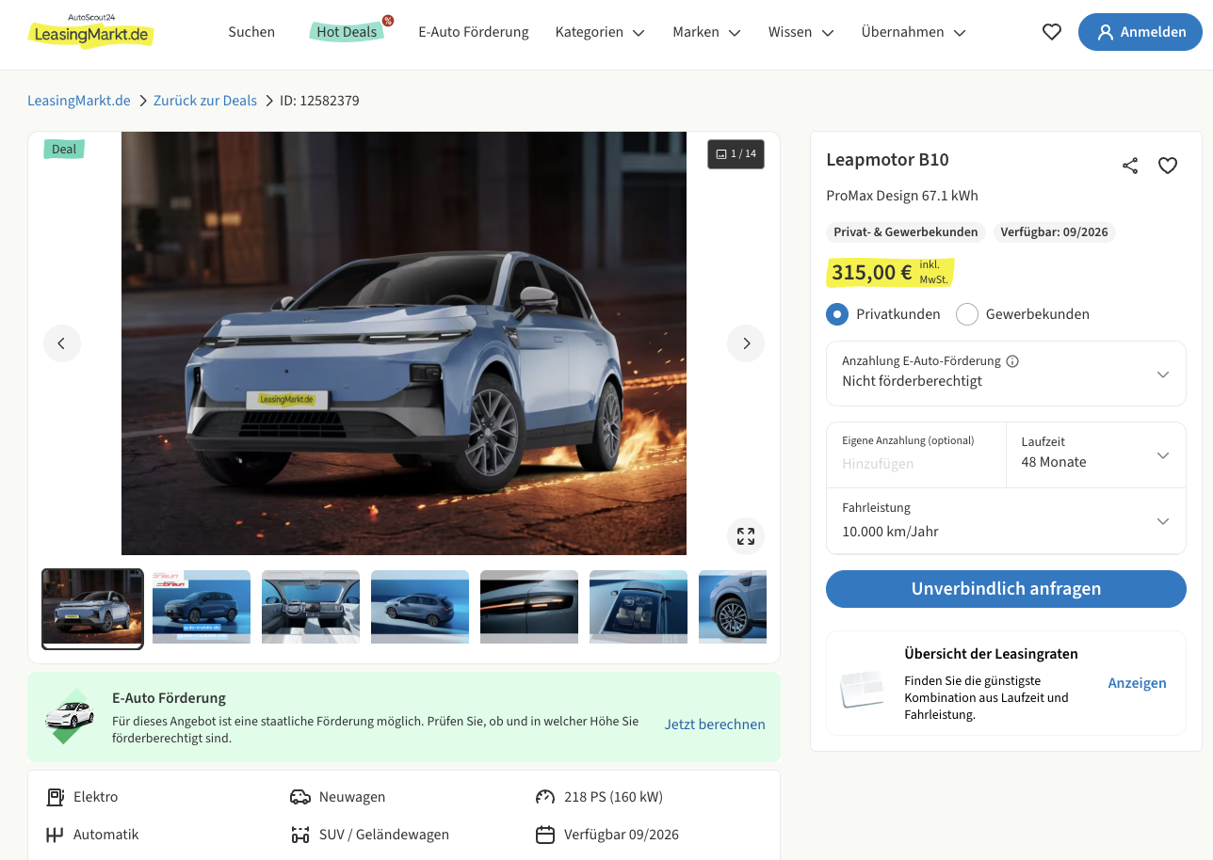Open the favorites heart in the header
Viewport: 1213px width, 860px height.
(1052, 32)
